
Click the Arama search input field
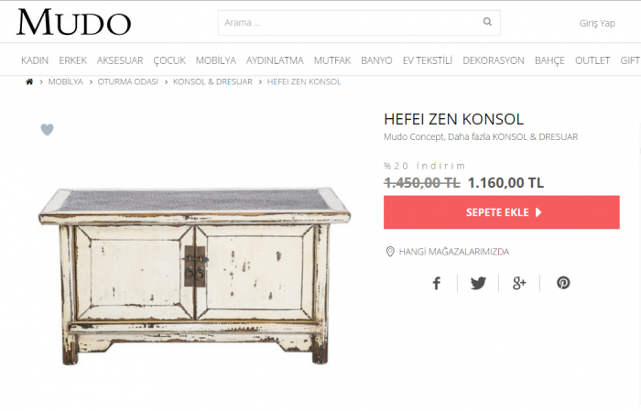coord(351,23)
